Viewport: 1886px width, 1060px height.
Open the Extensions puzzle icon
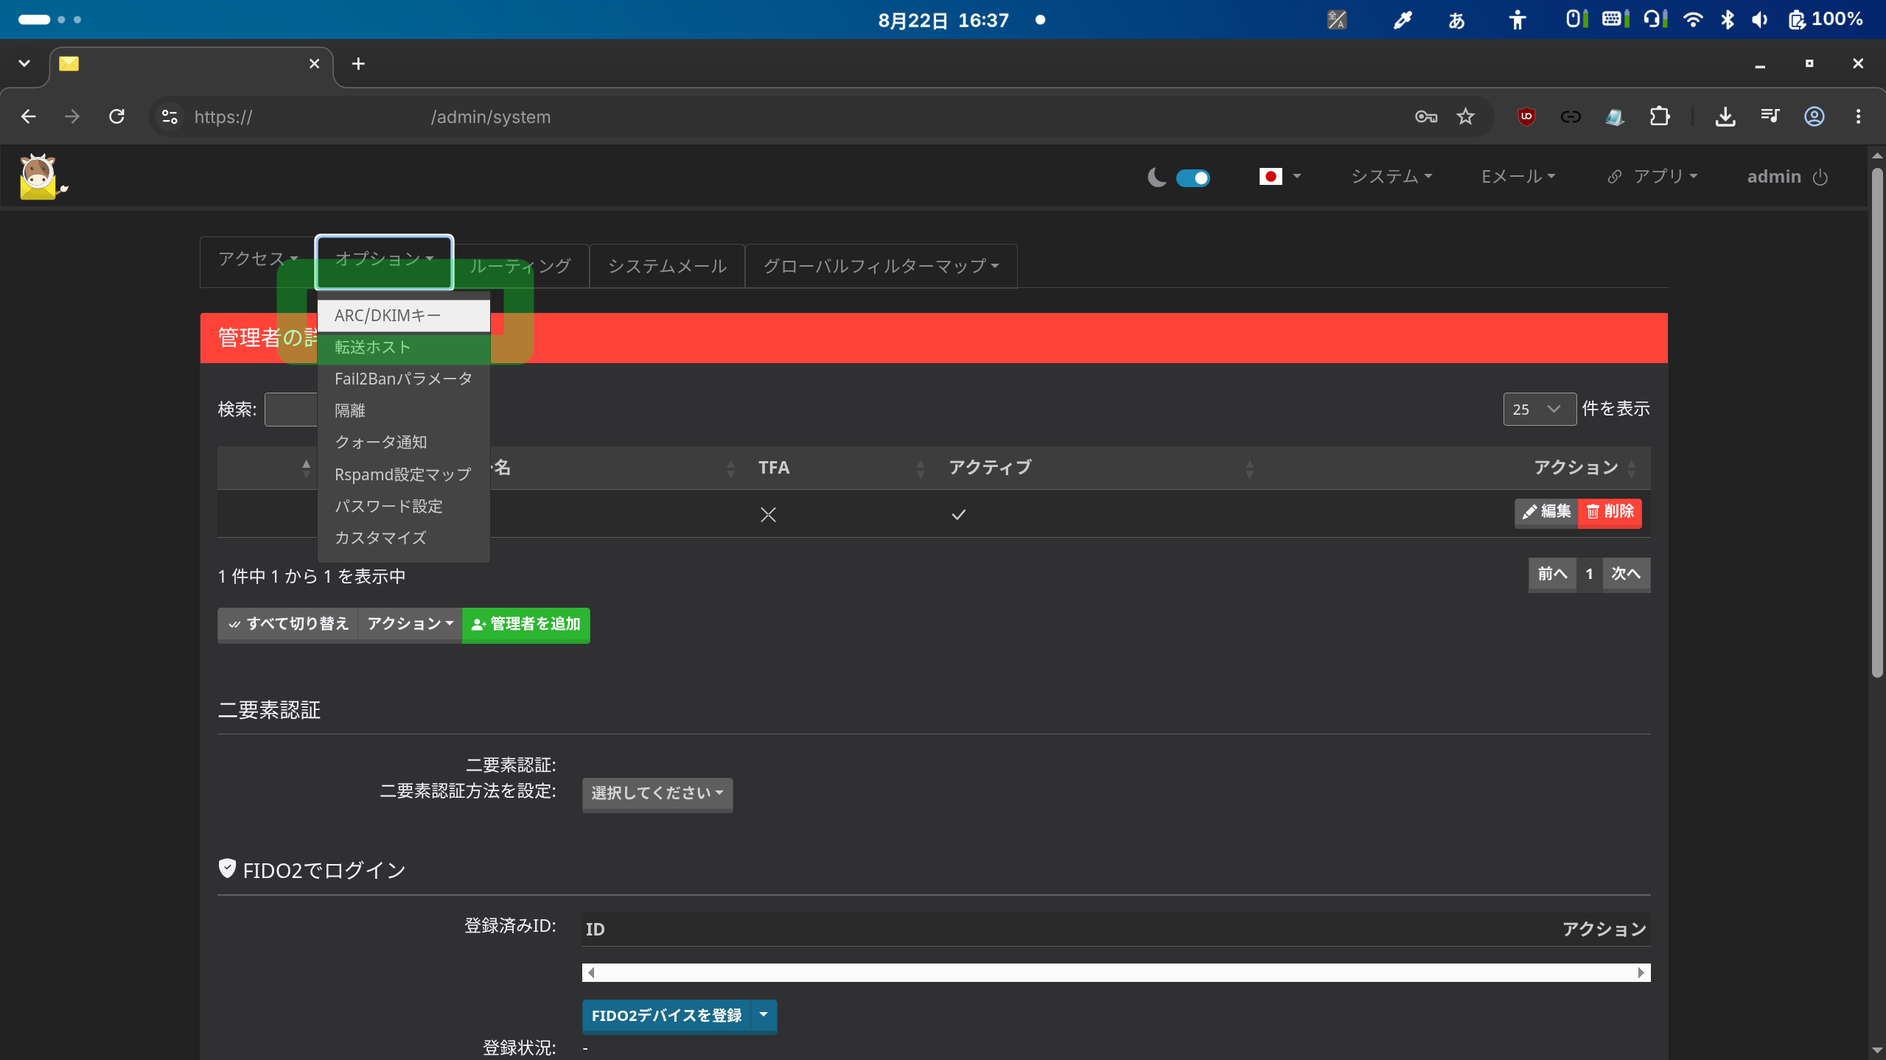[x=1659, y=116]
